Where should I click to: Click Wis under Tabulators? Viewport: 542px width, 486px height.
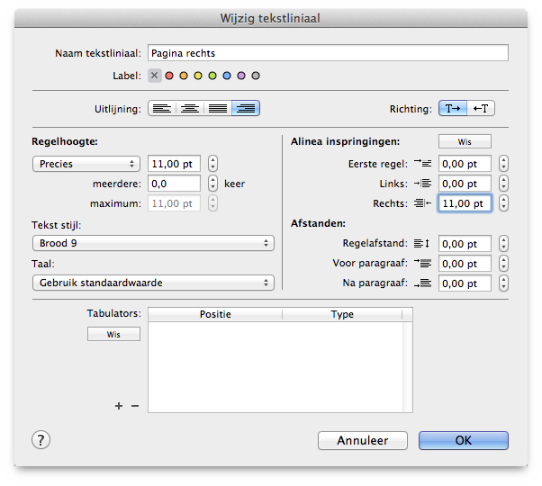113,334
